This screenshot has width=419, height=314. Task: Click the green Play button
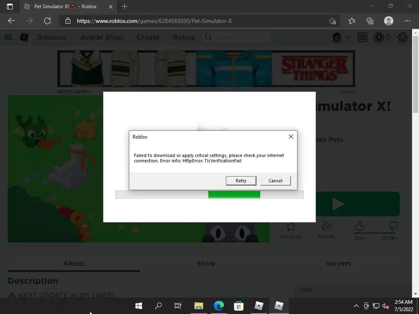(x=358, y=204)
